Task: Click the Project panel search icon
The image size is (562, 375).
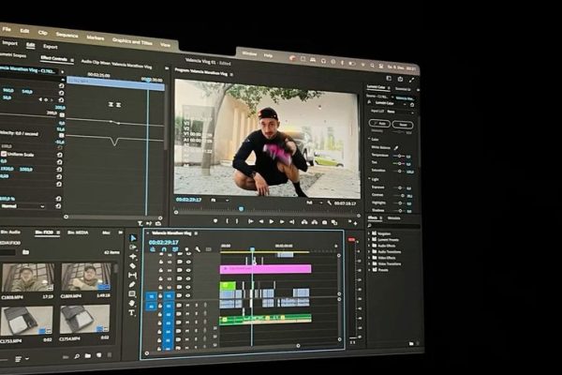Action: coord(77,356)
